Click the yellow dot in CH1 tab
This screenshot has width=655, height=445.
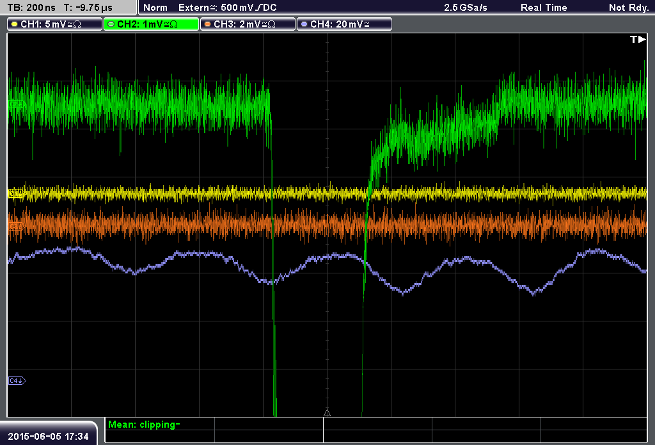tap(15, 24)
